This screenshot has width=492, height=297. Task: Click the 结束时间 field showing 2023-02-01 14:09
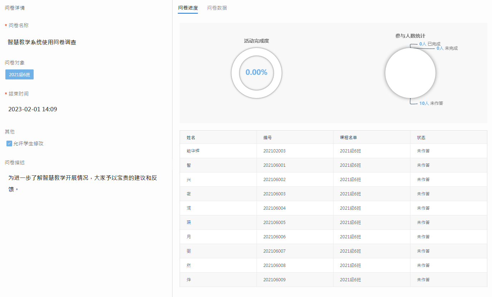(33, 109)
